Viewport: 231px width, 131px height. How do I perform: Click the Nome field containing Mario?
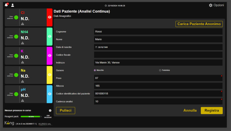pyautogui.click(x=158, y=39)
